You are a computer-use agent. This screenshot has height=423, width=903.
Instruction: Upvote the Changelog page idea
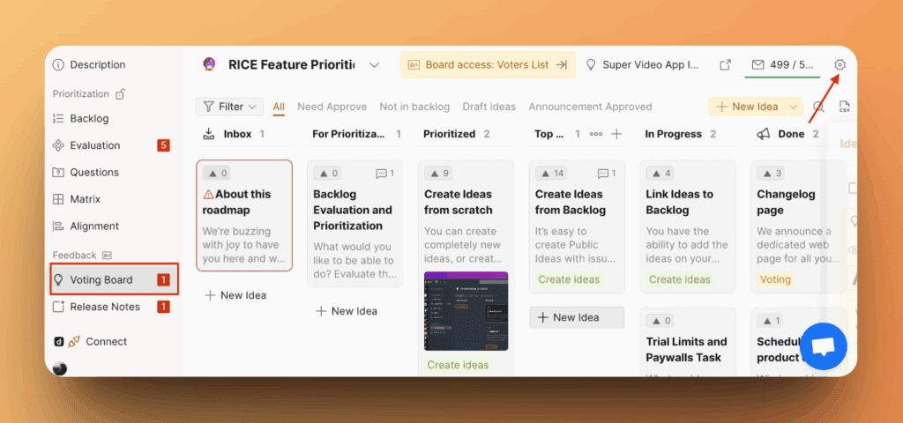click(x=772, y=174)
